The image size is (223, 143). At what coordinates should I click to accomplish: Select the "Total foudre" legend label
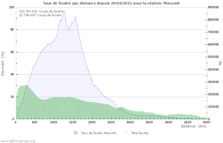click(x=139, y=133)
